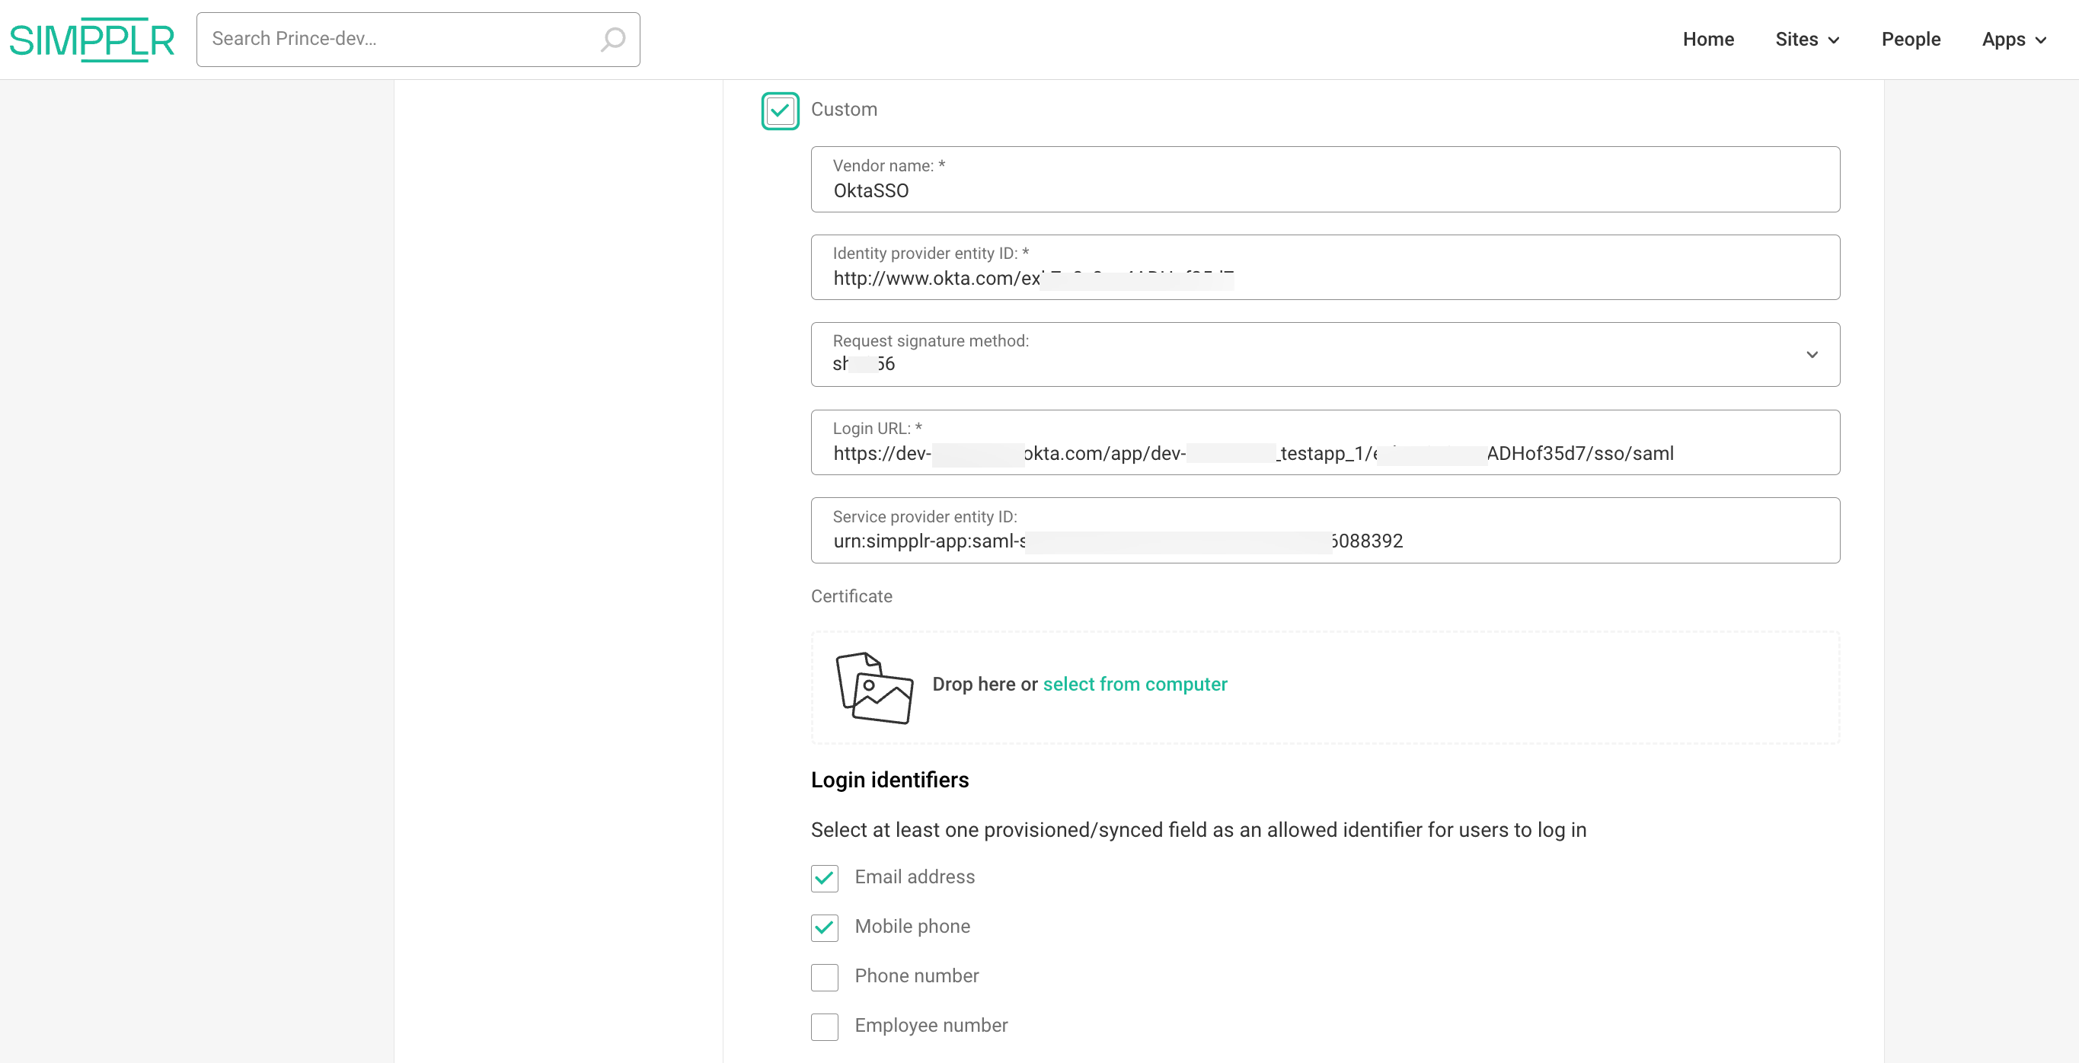The width and height of the screenshot is (2079, 1063).
Task: Select from computer to upload certificate
Action: pyautogui.click(x=1135, y=683)
